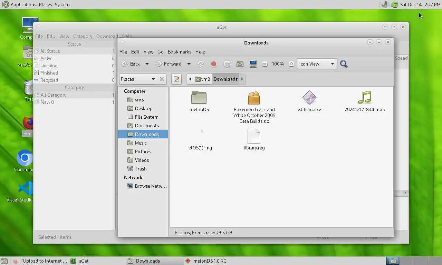Open the Category menu in uGet
The image size is (442, 265).
click(x=83, y=36)
